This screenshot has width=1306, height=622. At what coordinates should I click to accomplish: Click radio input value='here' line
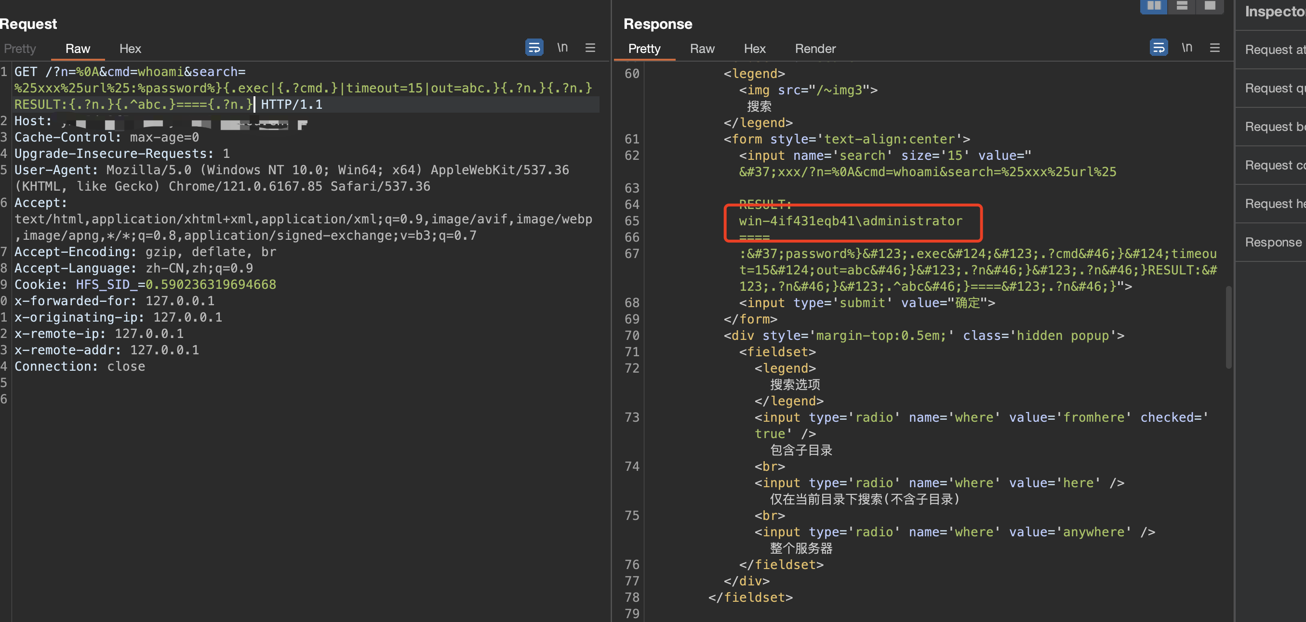(939, 483)
